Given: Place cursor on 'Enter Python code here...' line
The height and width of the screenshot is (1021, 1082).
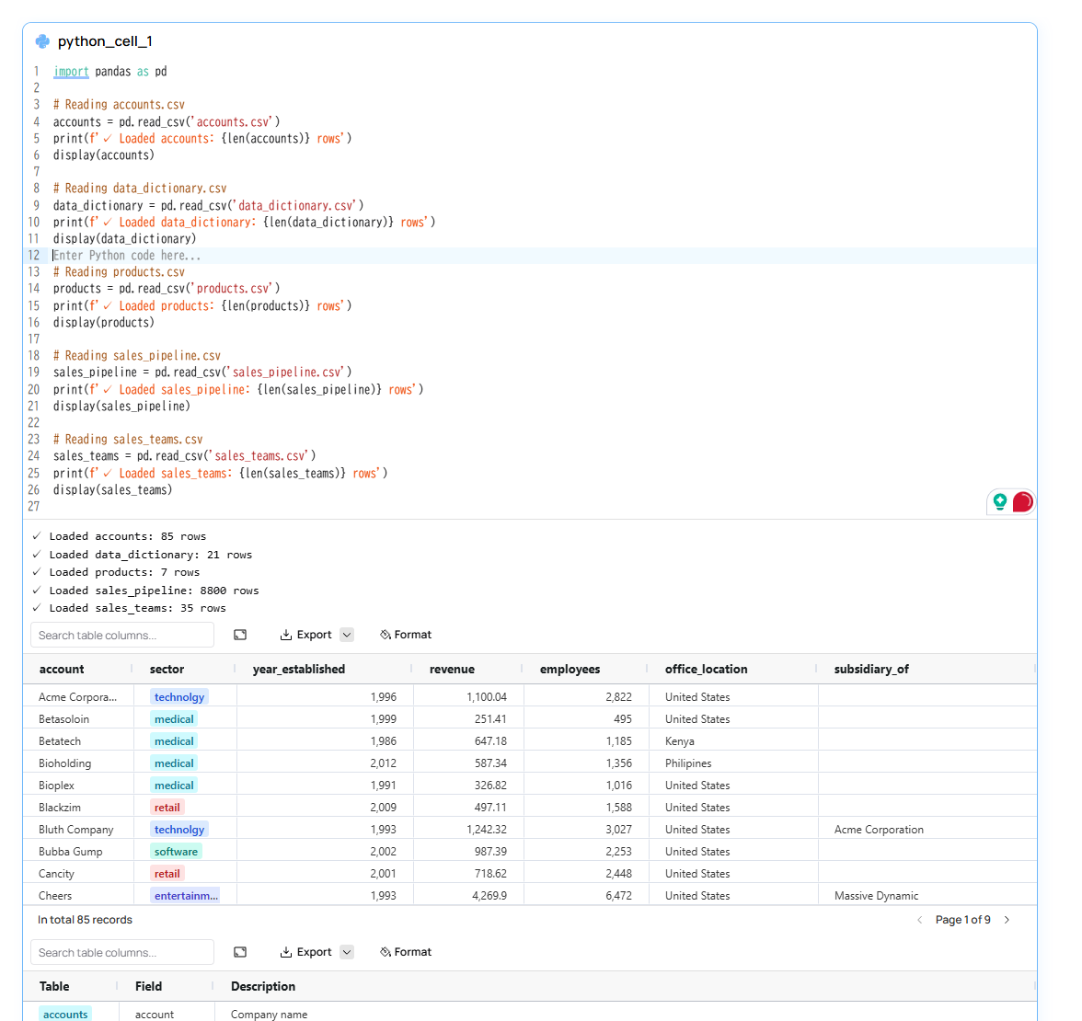Looking at the screenshot, I should 127,256.
